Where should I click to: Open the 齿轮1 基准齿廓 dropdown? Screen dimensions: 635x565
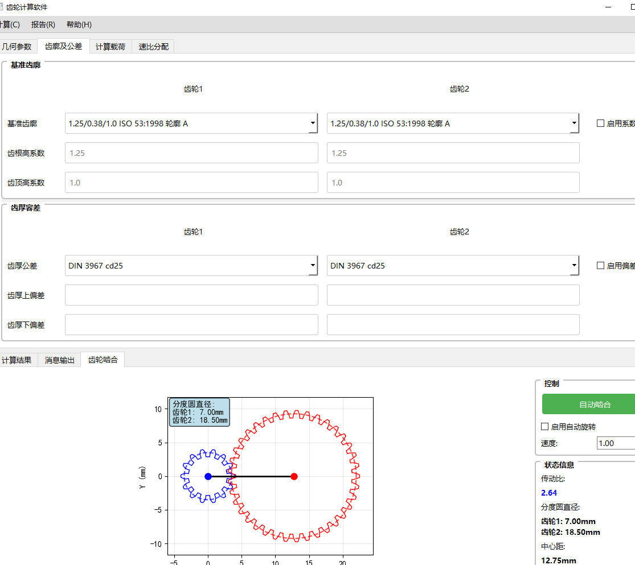pyautogui.click(x=191, y=123)
